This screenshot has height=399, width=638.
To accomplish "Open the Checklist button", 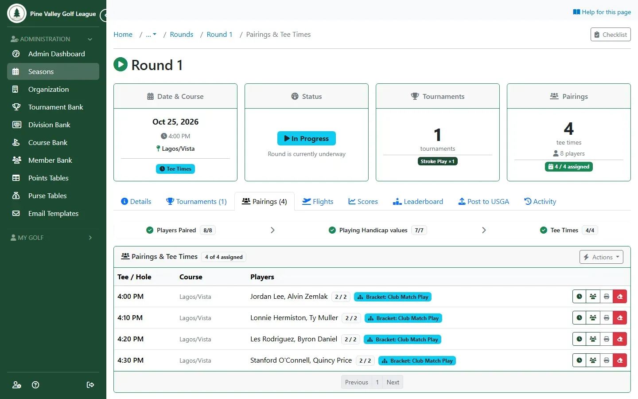I will 611,35.
